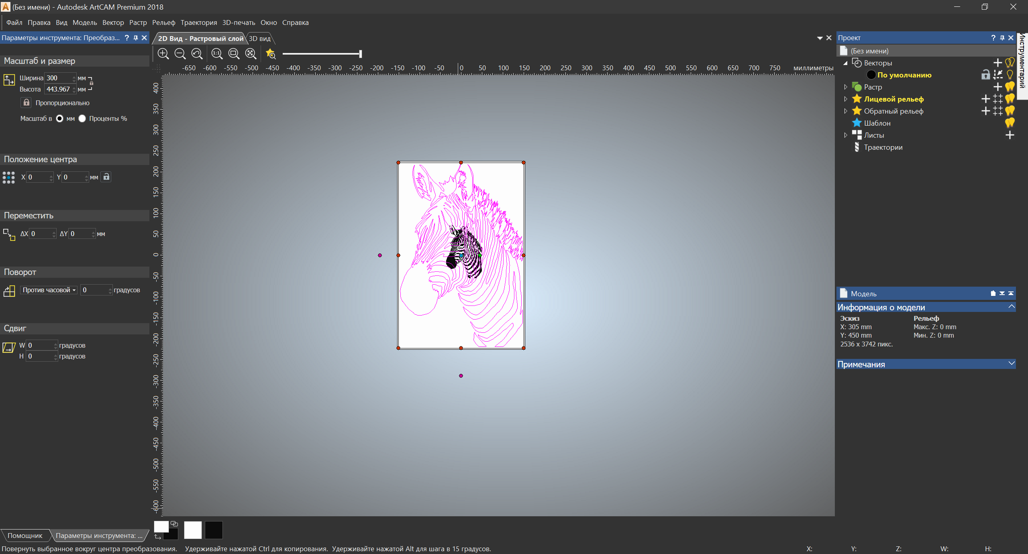
Task: Switch to the 3D вид tab
Action: coord(259,39)
